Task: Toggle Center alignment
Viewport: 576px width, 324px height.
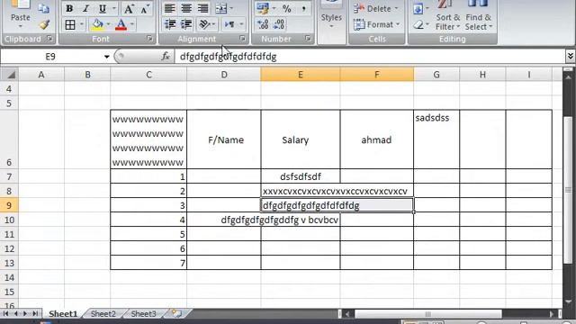Action: (186, 8)
